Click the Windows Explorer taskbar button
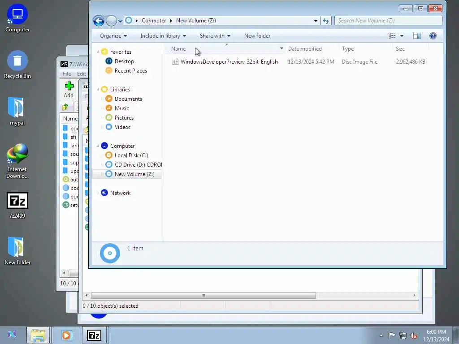459x344 pixels. [x=39, y=335]
